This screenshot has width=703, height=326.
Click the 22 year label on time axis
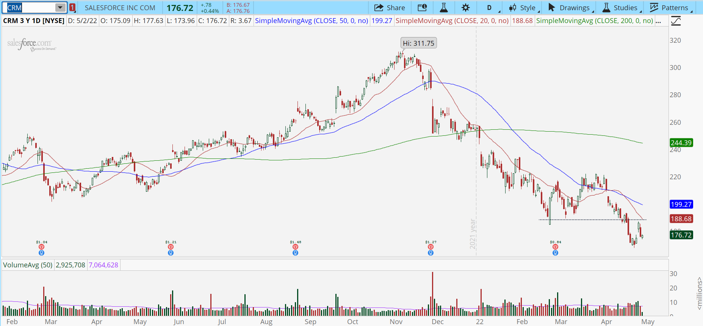pos(480,321)
